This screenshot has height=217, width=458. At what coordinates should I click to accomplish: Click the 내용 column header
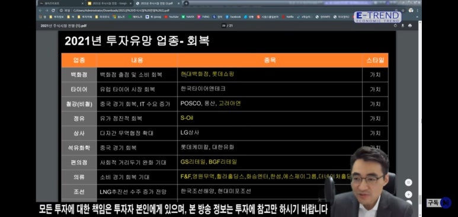coord(137,60)
